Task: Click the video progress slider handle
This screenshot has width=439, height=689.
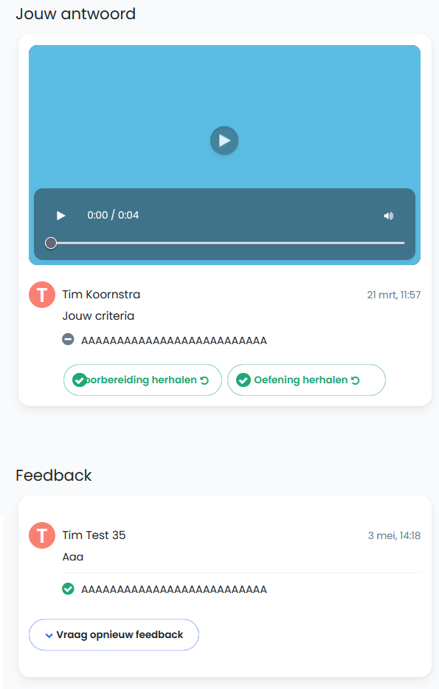Action: coord(51,243)
